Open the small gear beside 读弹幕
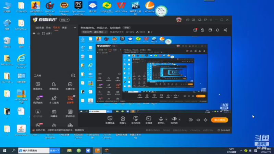This screenshot has height=154, width=274. click(x=74, y=96)
